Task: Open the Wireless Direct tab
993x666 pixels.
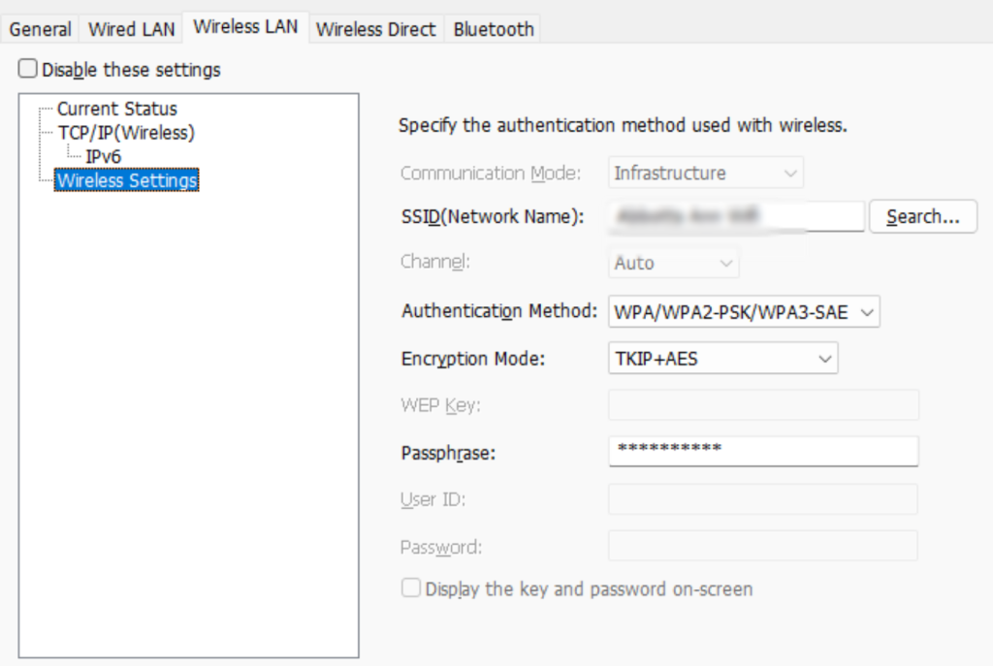Action: click(x=376, y=29)
